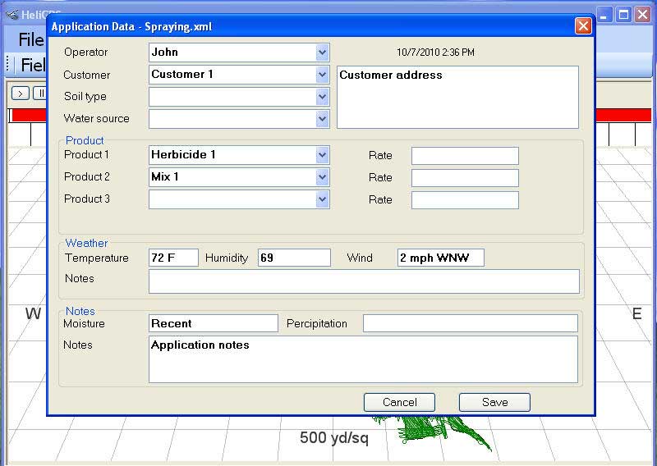Open the Operator dropdown
Image resolution: width=657 pixels, height=466 pixels.
(322, 53)
